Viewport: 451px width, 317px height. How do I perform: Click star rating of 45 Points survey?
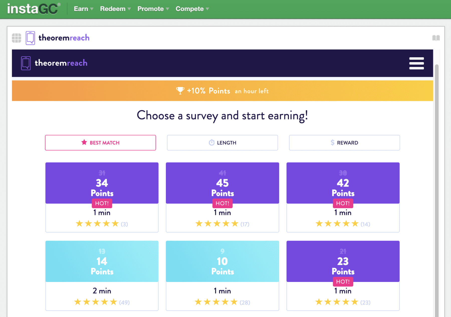pos(217,223)
